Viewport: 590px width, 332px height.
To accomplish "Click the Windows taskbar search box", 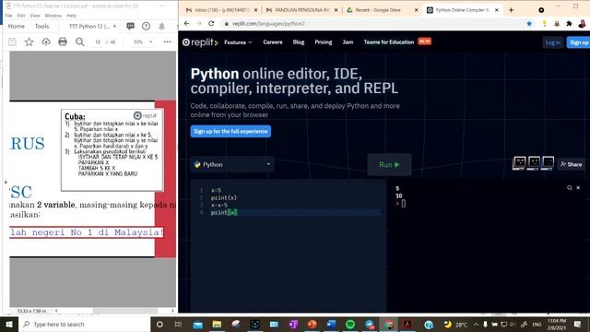I will tap(84, 324).
